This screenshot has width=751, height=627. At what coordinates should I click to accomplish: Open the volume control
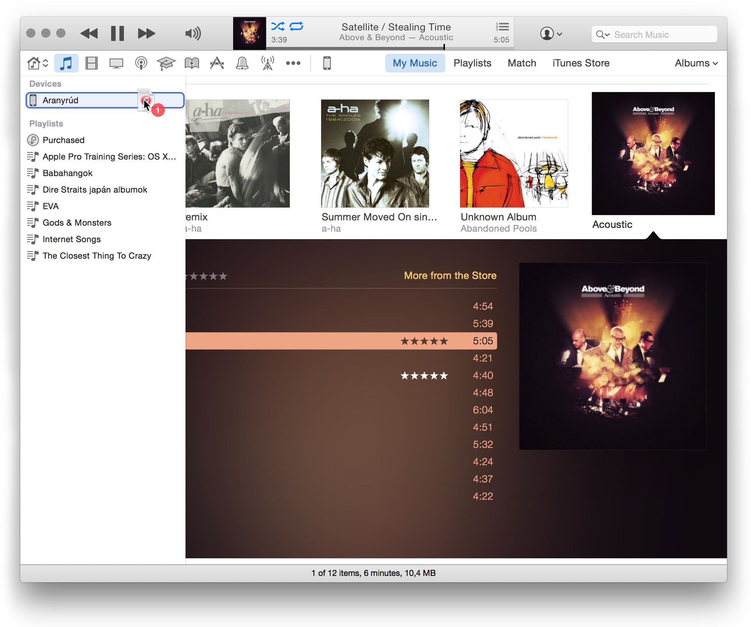193,34
